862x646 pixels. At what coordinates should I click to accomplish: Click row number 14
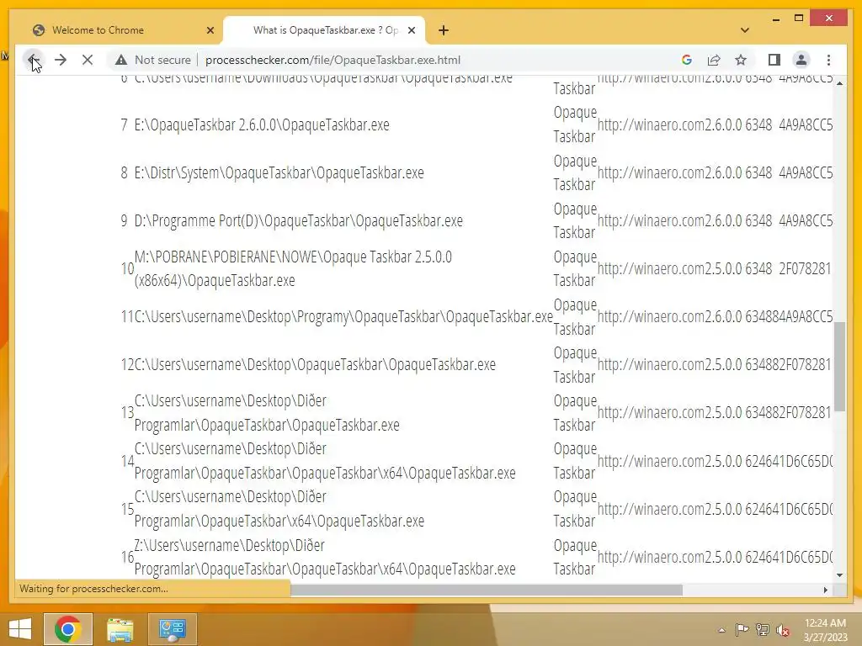point(128,460)
